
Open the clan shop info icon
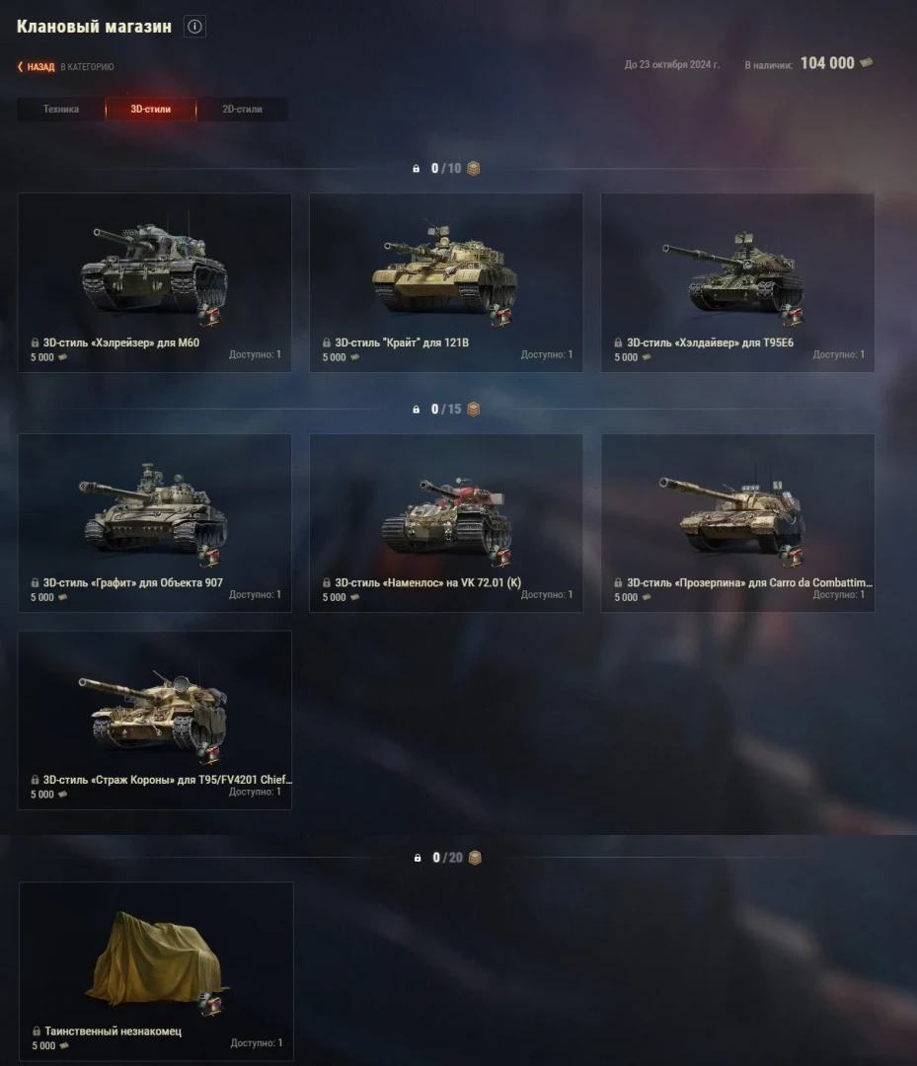click(194, 27)
